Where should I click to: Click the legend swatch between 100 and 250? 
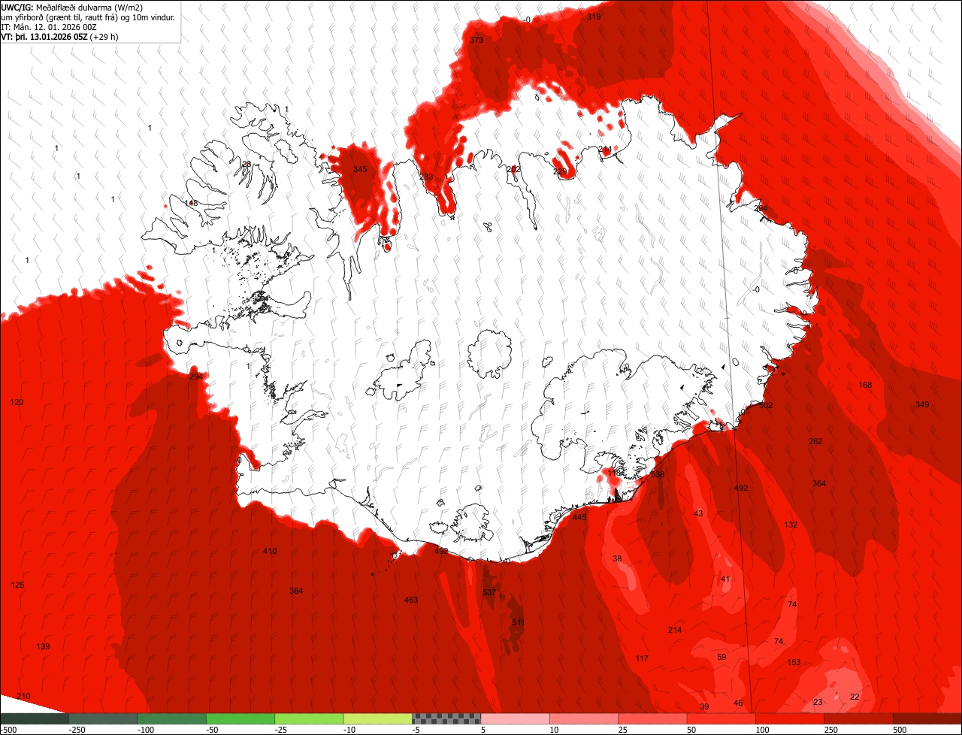point(789,718)
